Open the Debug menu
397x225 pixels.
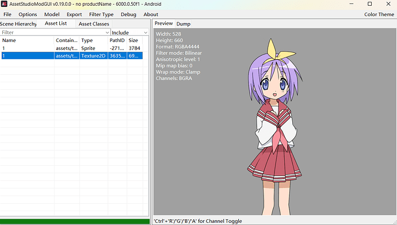[128, 14]
